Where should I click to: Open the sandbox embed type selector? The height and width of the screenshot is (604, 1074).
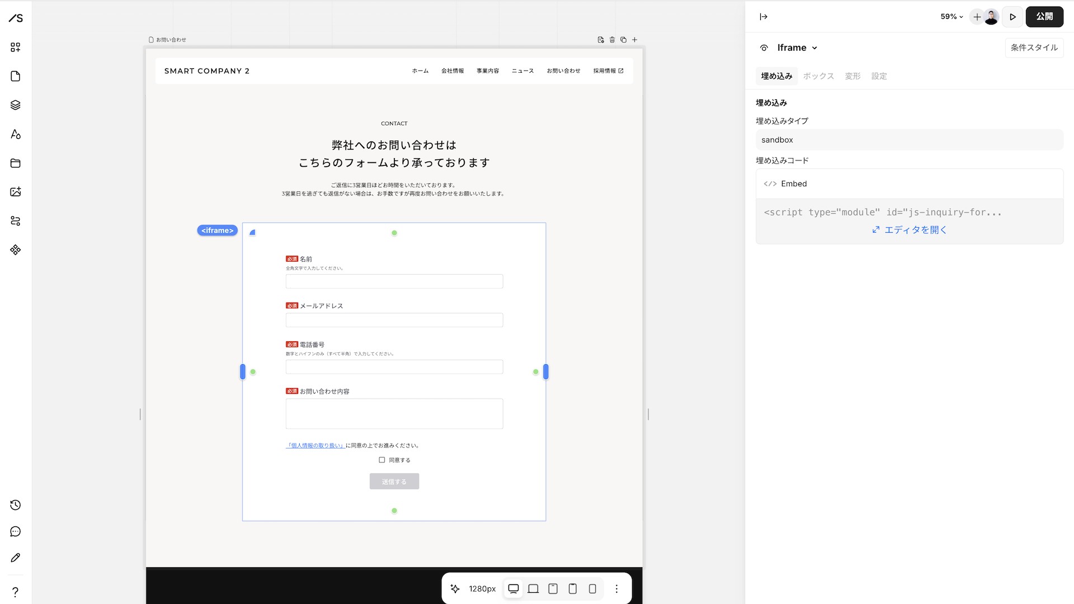(910, 140)
